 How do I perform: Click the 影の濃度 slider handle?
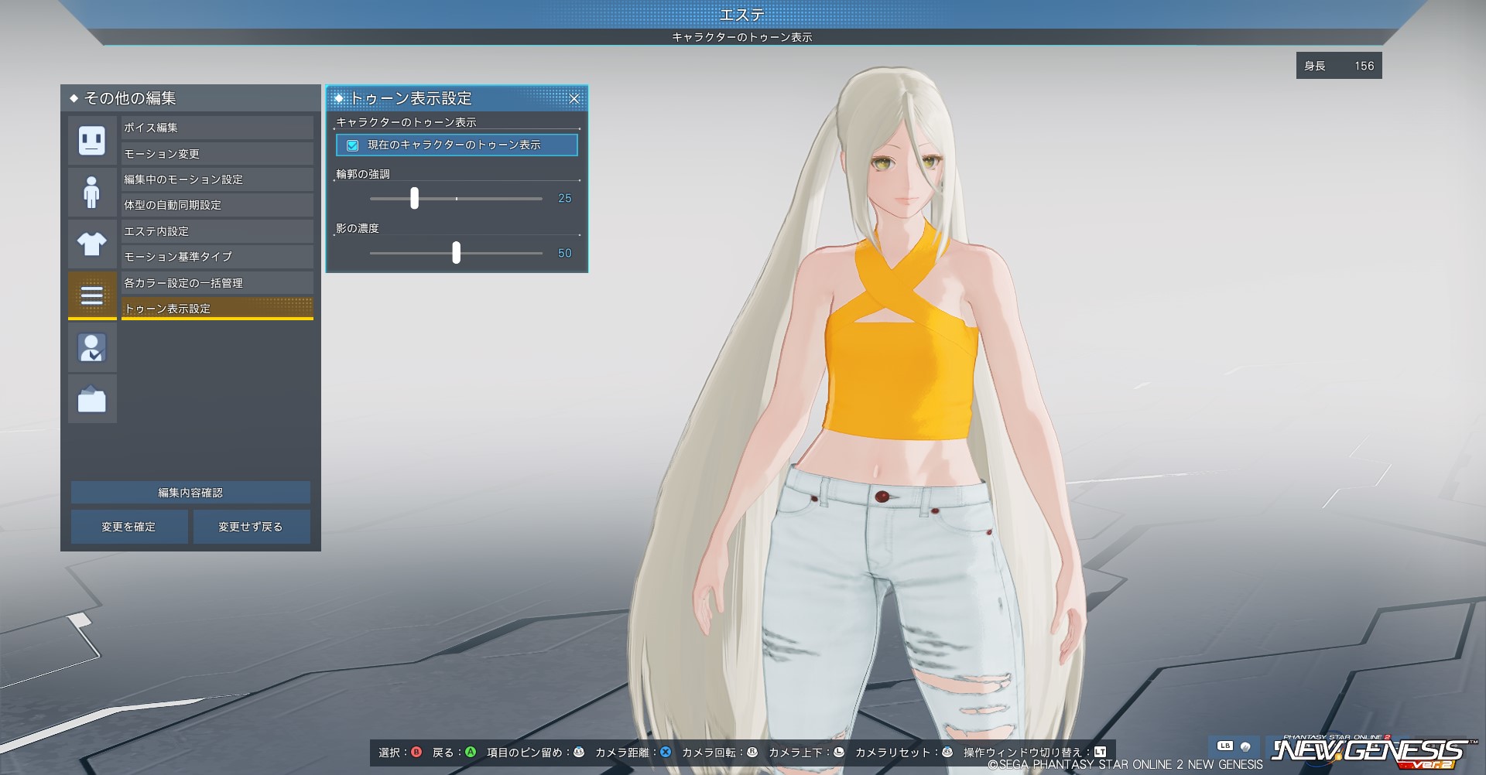click(456, 252)
